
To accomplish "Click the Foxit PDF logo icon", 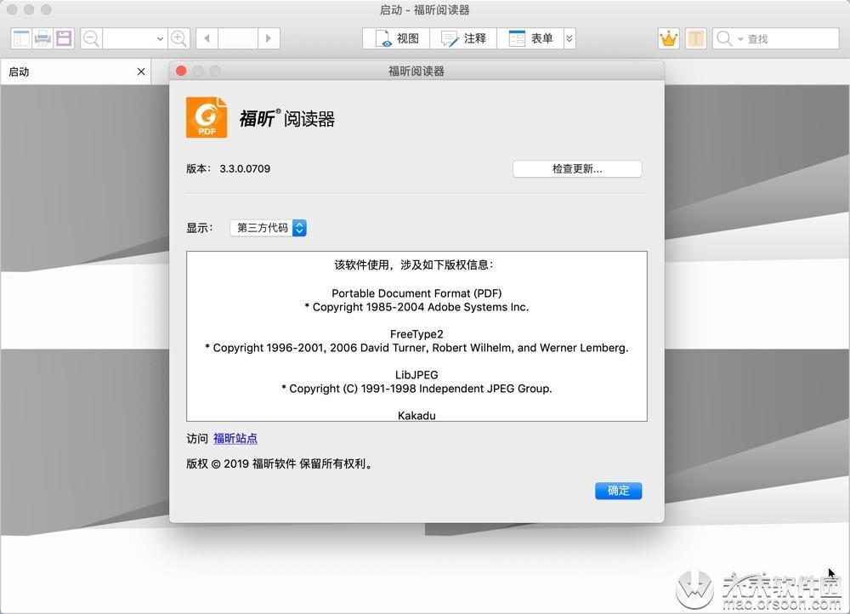I will 207,117.
